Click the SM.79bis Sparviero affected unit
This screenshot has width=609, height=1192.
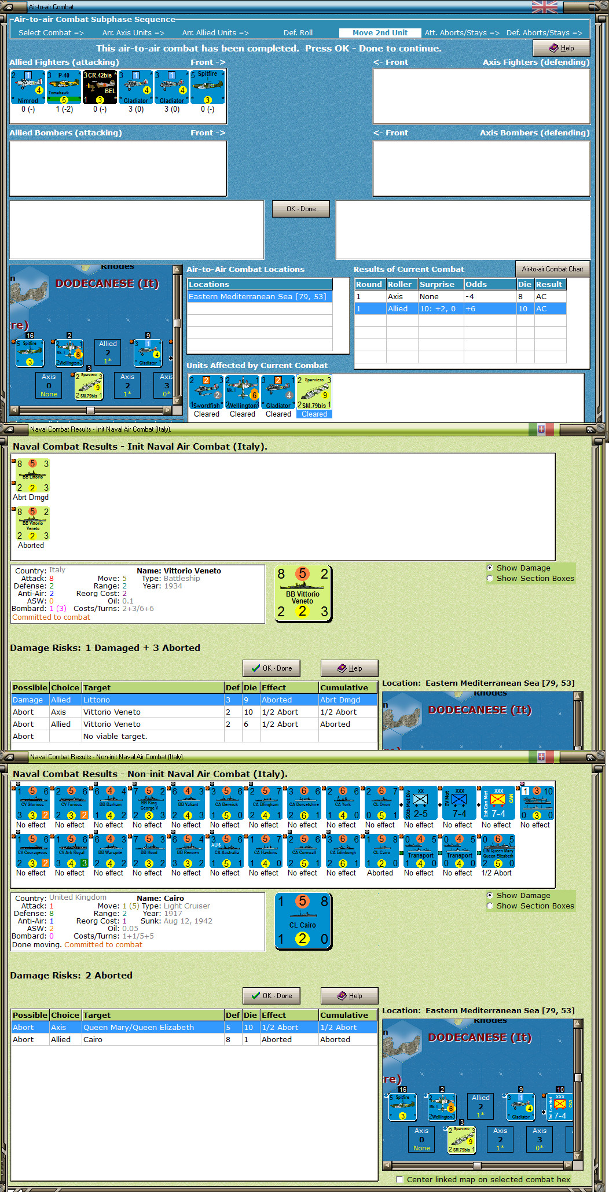coord(314,392)
